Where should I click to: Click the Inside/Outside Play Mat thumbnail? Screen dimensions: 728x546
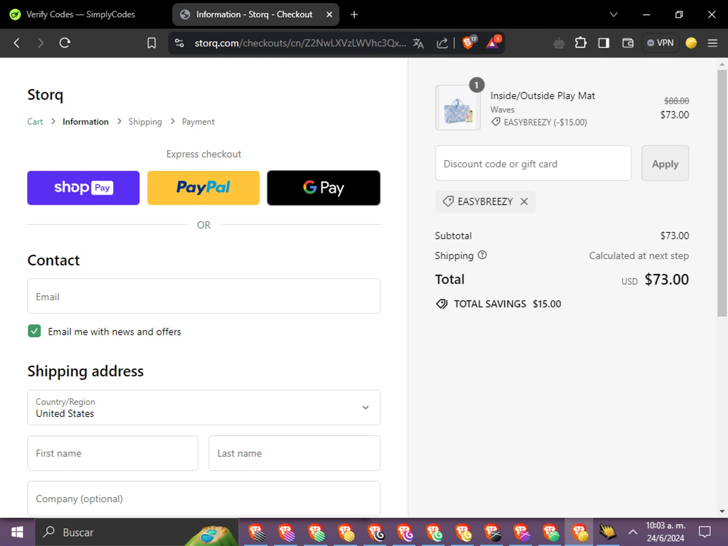458,108
